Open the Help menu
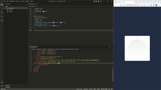This screenshot has height=90, width=161. [31, 1]
